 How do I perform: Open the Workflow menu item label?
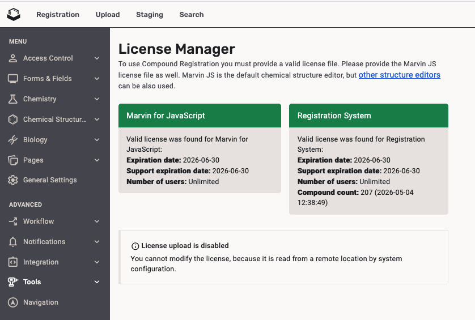click(x=39, y=221)
